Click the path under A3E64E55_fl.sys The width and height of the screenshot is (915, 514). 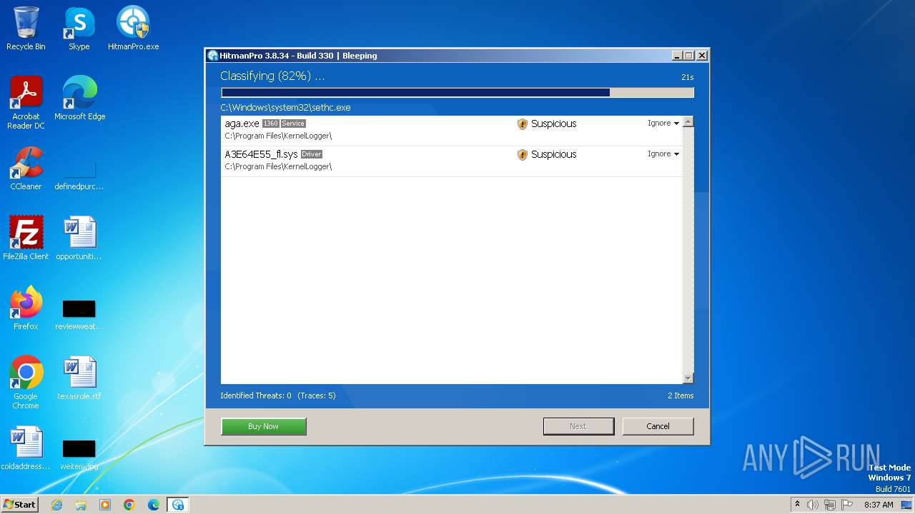(x=278, y=166)
